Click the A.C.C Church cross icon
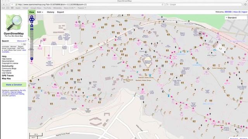Viewport: 248px width, 139px height. [x=189, y=21]
